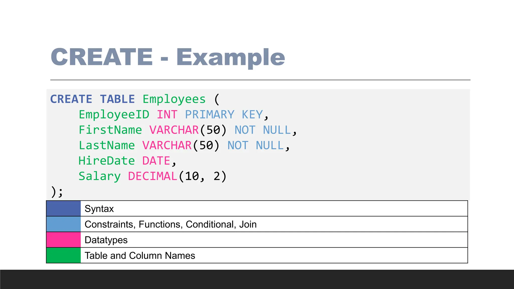
Task: Click the 'HireDate' column name
Action: (107, 161)
